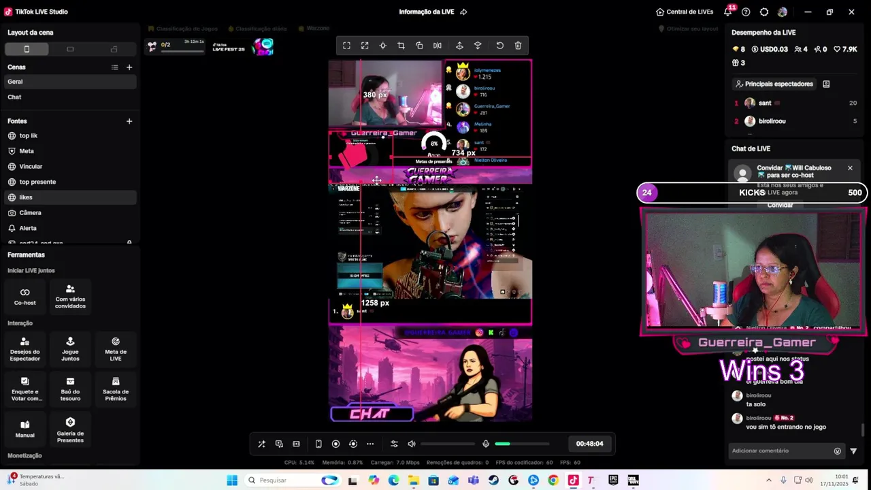Select dual-screen scene layout
The image size is (871, 490).
click(x=114, y=49)
